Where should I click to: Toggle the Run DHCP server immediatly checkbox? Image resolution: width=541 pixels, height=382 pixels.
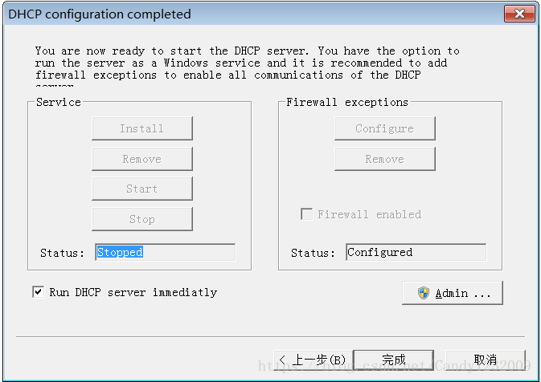point(38,292)
